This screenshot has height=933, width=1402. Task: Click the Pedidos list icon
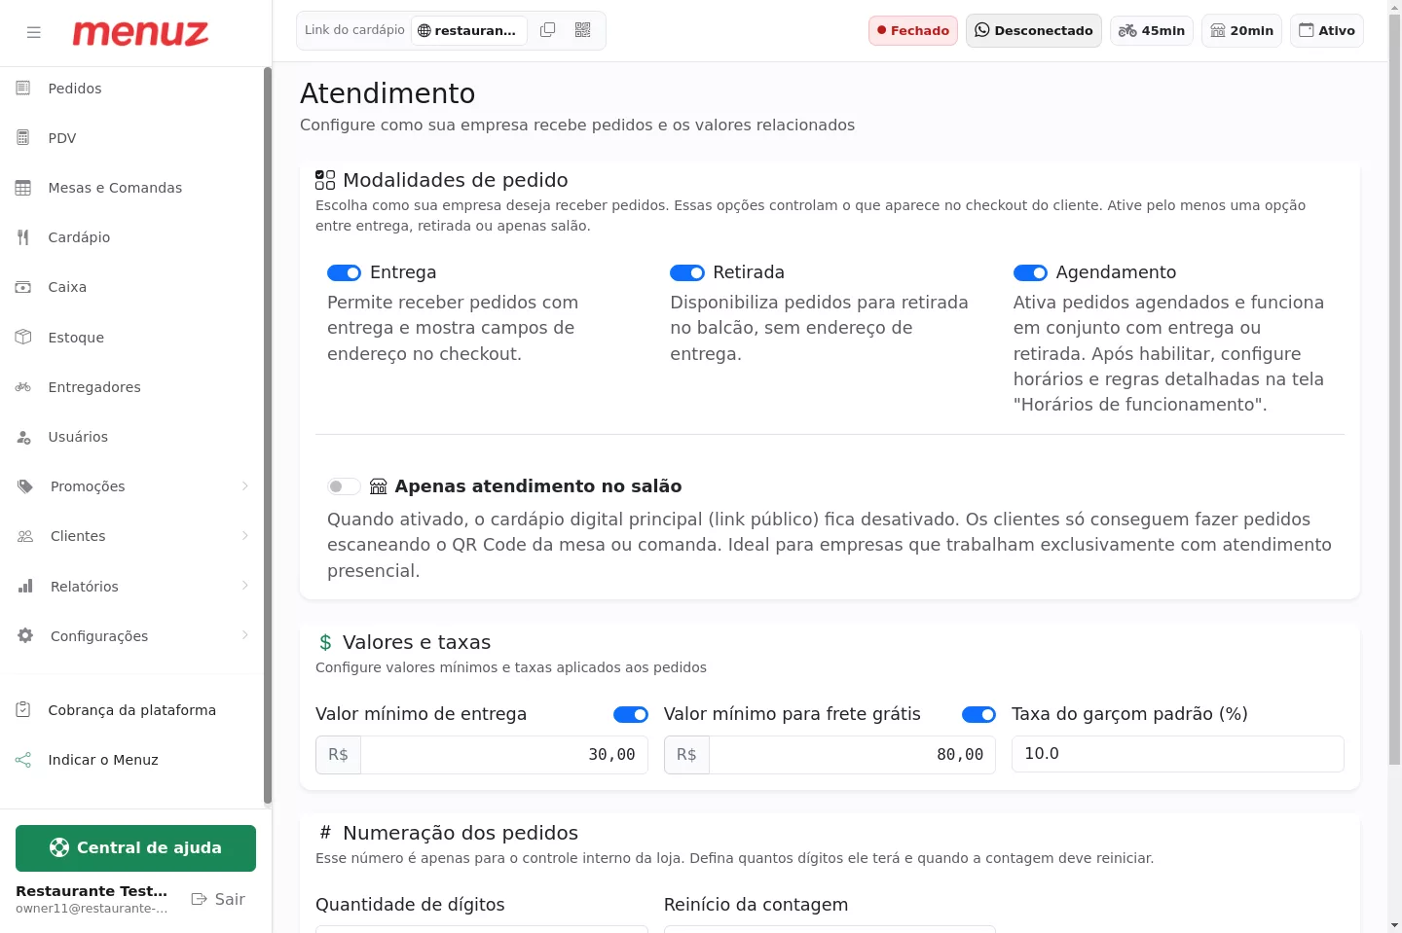tap(23, 89)
